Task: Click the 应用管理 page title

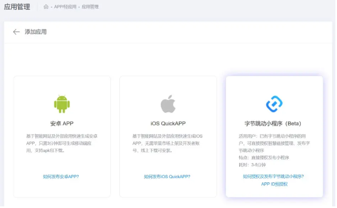Action: coord(17,7)
